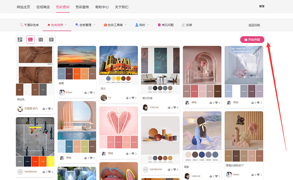The height and width of the screenshot is (180, 293).
Task: Expand the 色彩工具箱 dropdown
Action: tap(115, 25)
